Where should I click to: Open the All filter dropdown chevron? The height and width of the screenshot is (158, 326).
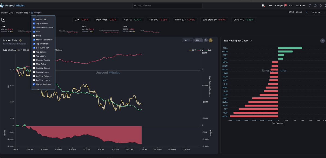(x=191, y=40)
